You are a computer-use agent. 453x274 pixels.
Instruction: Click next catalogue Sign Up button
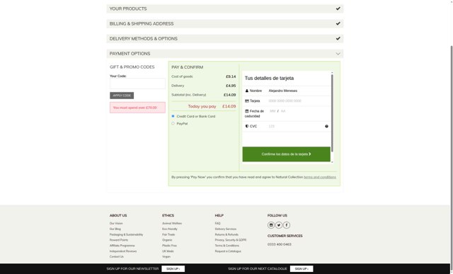pyautogui.click(x=302, y=269)
